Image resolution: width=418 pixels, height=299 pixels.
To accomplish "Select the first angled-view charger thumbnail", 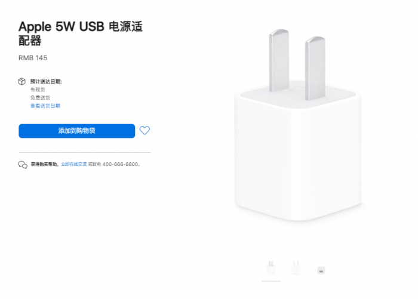I will point(271,268).
